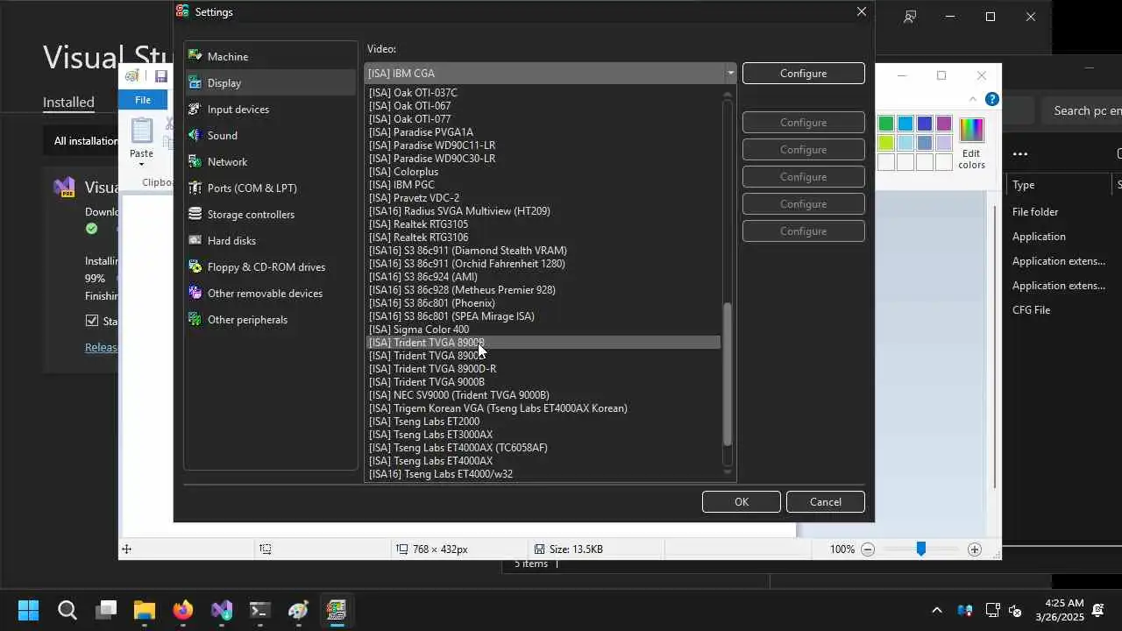Image resolution: width=1122 pixels, height=631 pixels.
Task: Select the lime color swatch in Paint
Action: (x=886, y=143)
